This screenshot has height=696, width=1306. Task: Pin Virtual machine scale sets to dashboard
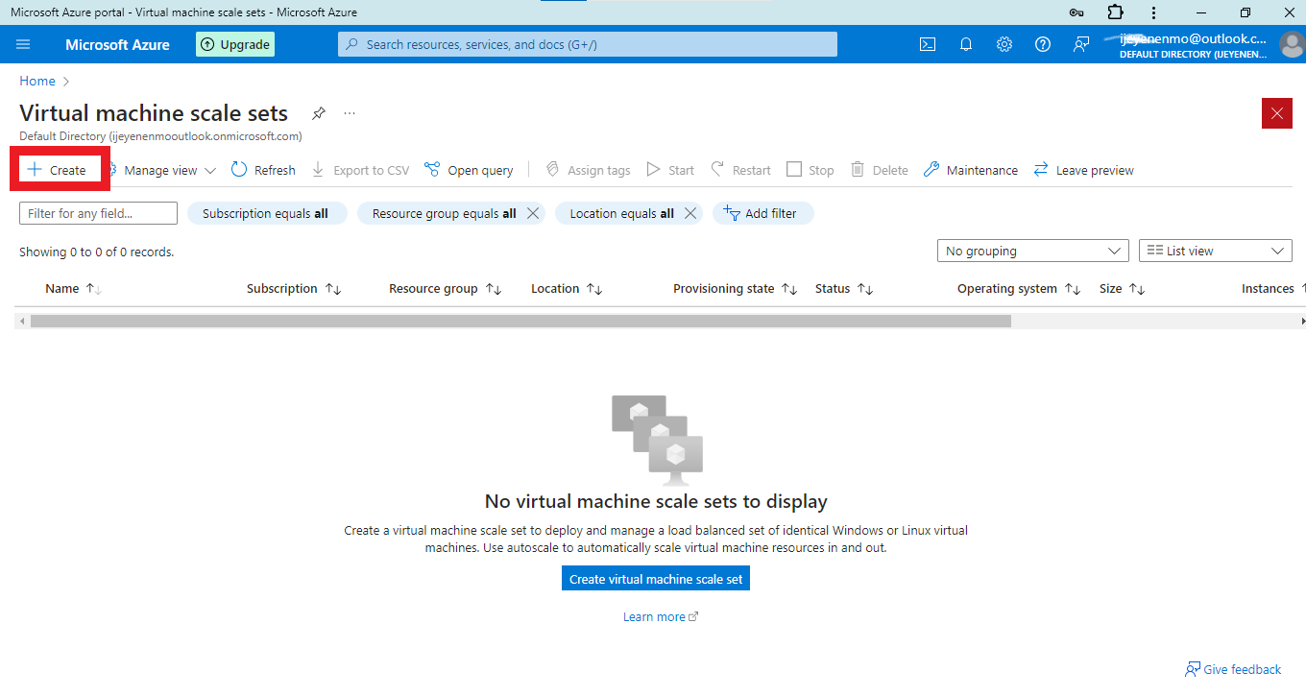[318, 113]
